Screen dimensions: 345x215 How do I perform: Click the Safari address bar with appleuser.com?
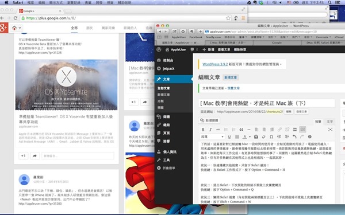pos(274,32)
